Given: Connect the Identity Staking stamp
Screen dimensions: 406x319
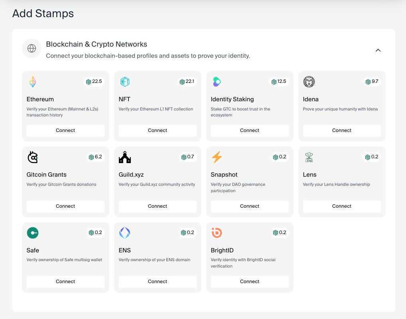Looking at the screenshot, I should tap(250, 130).
